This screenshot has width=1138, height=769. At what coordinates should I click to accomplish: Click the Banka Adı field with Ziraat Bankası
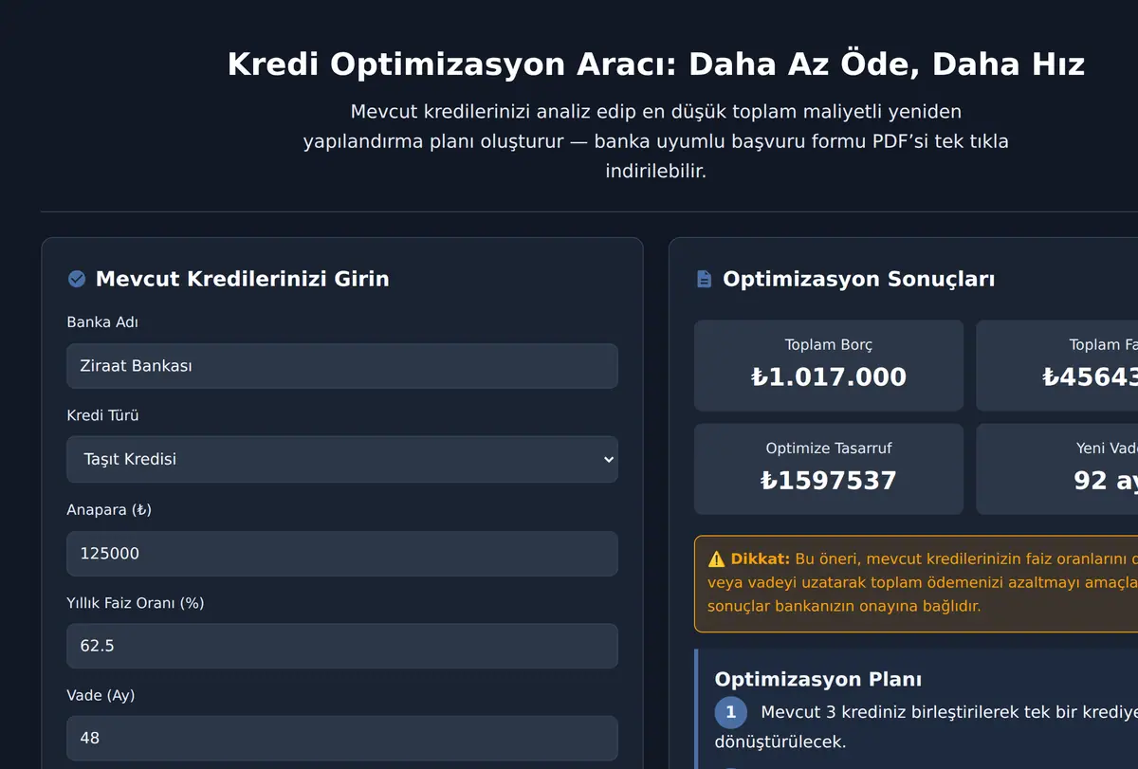coord(342,366)
